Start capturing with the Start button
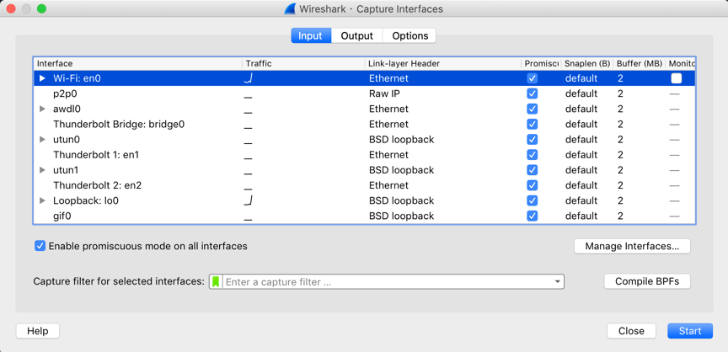The height and width of the screenshot is (352, 728). [x=690, y=331]
